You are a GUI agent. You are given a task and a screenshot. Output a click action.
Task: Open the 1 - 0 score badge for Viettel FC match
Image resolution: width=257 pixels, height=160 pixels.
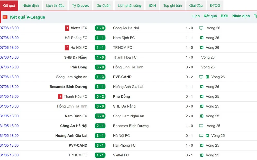pyautogui.click(x=100, y=28)
